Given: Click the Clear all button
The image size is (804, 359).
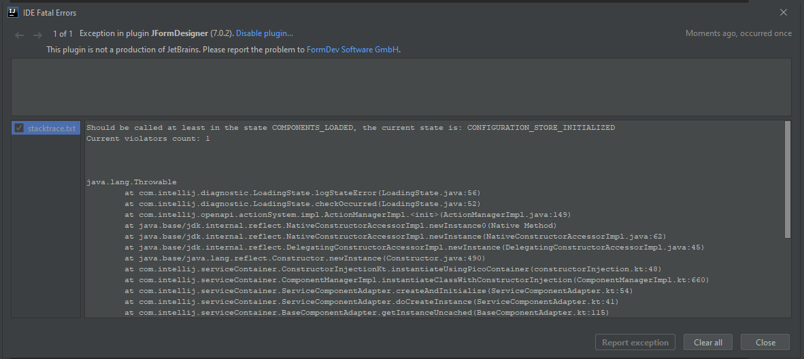Looking at the screenshot, I should tap(708, 342).
